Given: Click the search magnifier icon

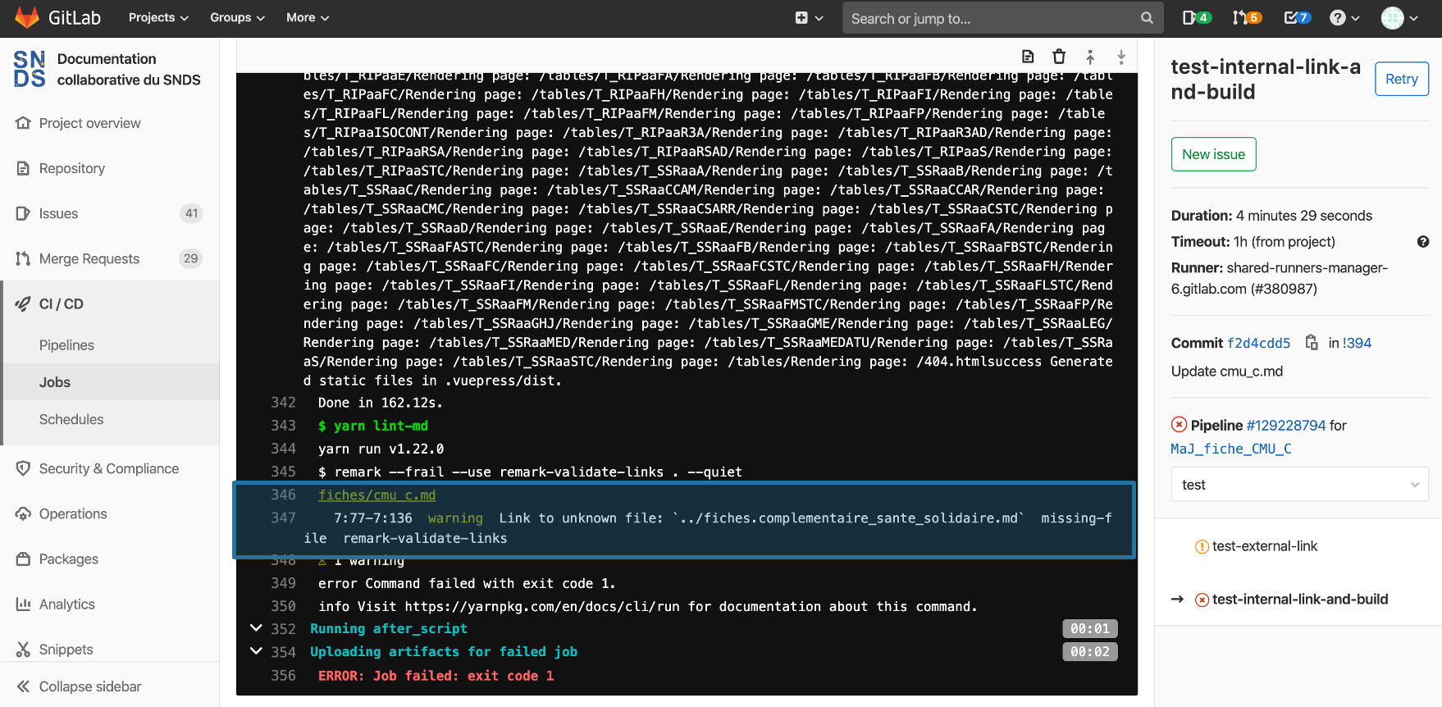Looking at the screenshot, I should point(1147,18).
